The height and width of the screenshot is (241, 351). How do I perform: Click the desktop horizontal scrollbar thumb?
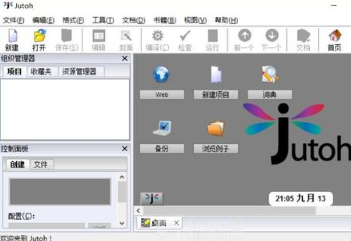[x=229, y=211]
